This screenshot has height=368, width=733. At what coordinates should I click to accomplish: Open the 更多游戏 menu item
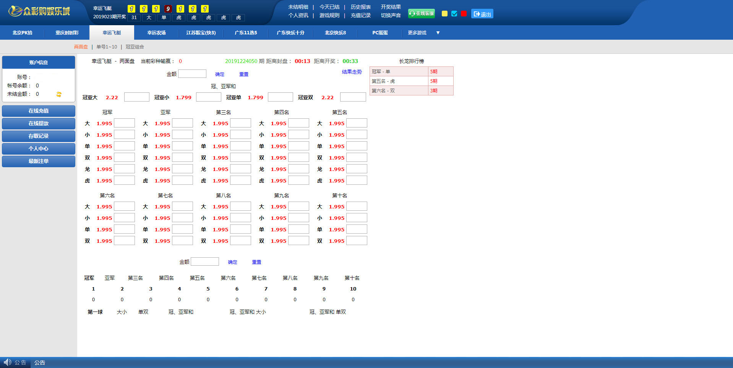pyautogui.click(x=417, y=33)
